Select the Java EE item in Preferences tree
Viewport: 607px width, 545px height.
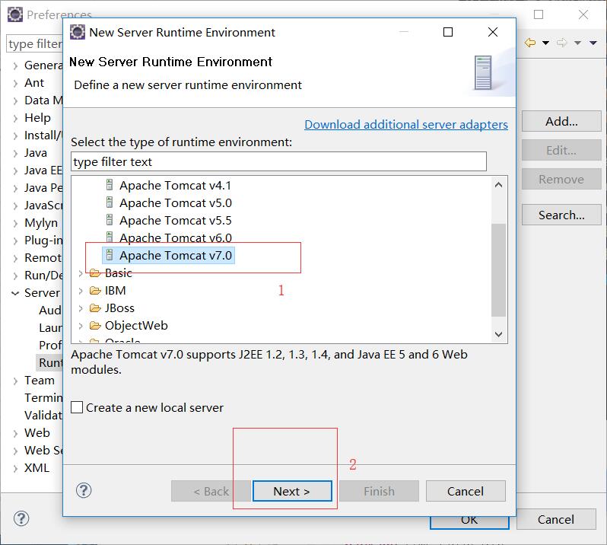coord(43,170)
